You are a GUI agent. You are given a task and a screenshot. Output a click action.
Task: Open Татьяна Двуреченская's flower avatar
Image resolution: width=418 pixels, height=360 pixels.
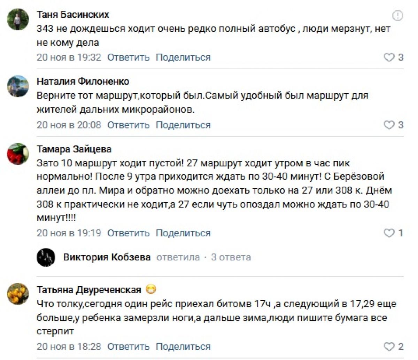[x=18, y=294]
